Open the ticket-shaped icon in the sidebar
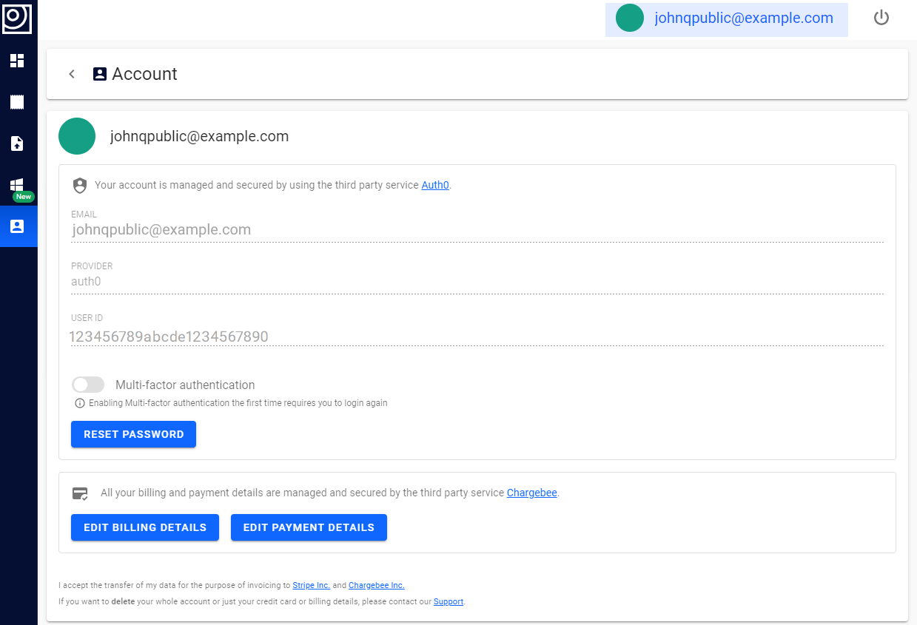 (x=17, y=102)
